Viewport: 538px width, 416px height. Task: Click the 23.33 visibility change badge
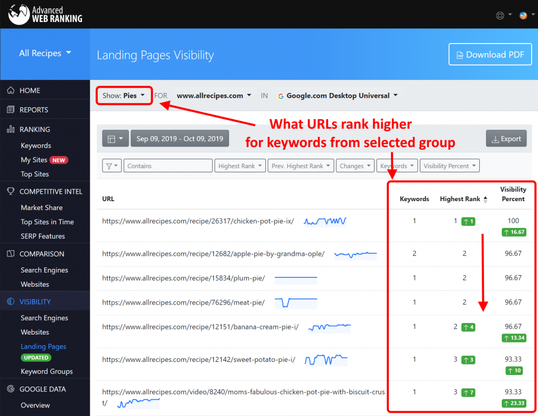pos(514,403)
